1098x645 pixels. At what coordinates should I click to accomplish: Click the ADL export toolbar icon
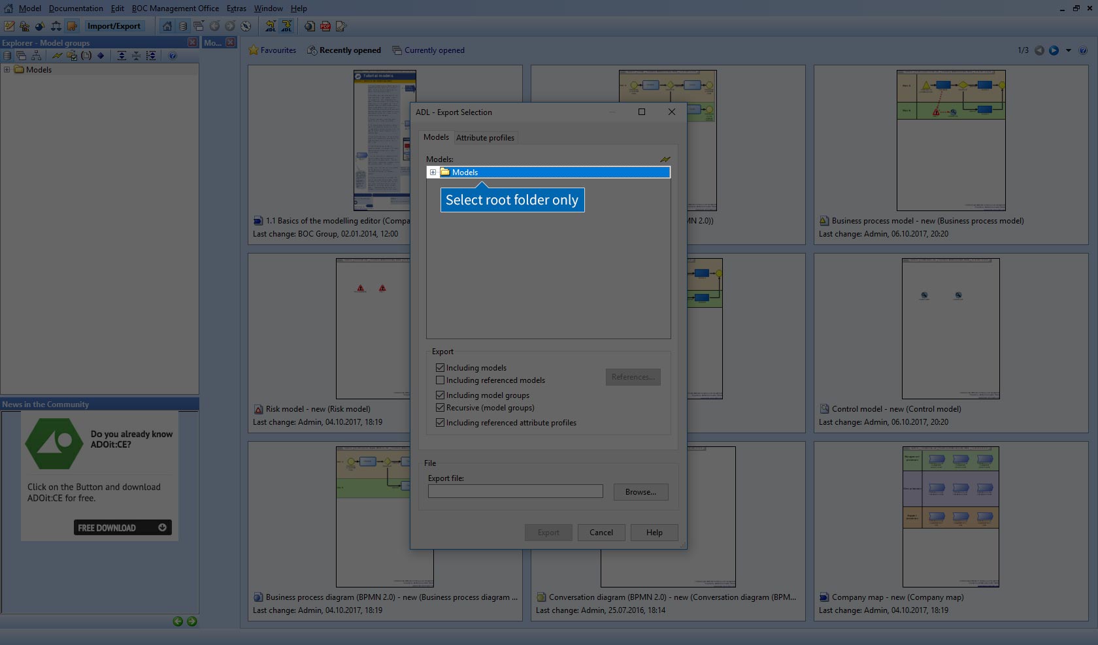(x=286, y=26)
